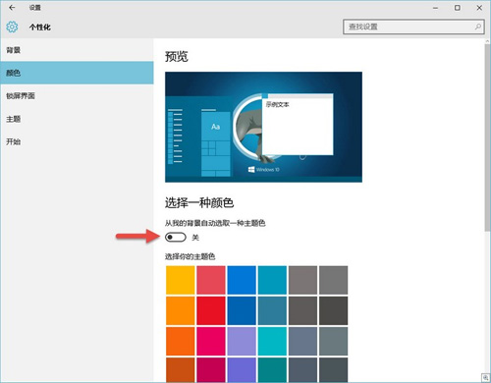Pick the charcoal swatch ending second row
491x383 pixels.
(334, 310)
